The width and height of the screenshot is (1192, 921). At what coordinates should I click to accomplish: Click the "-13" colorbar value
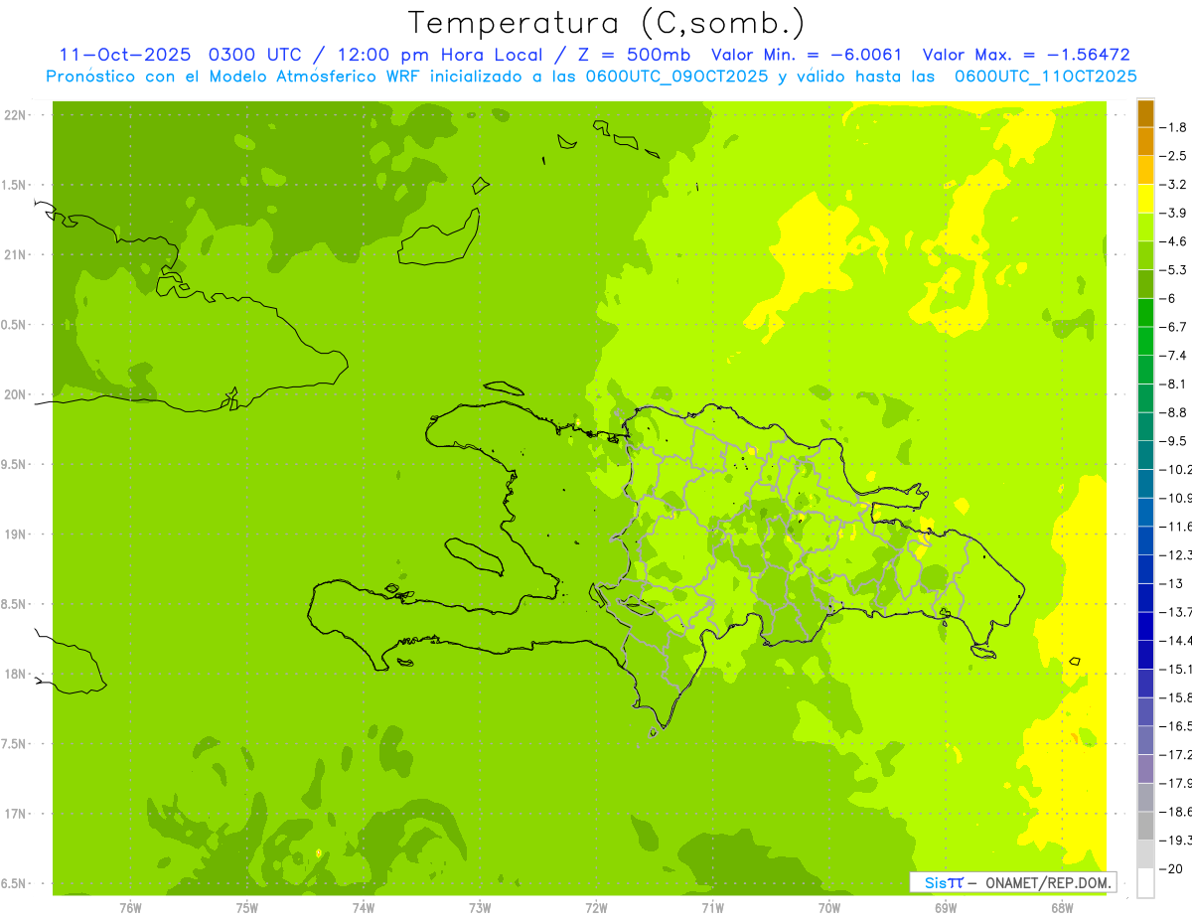coord(1170,583)
